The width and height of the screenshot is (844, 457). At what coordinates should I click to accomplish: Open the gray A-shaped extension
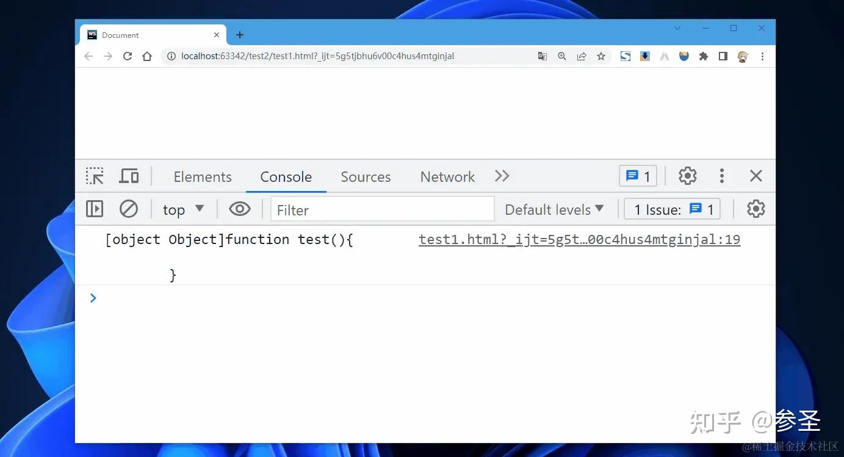[665, 56]
